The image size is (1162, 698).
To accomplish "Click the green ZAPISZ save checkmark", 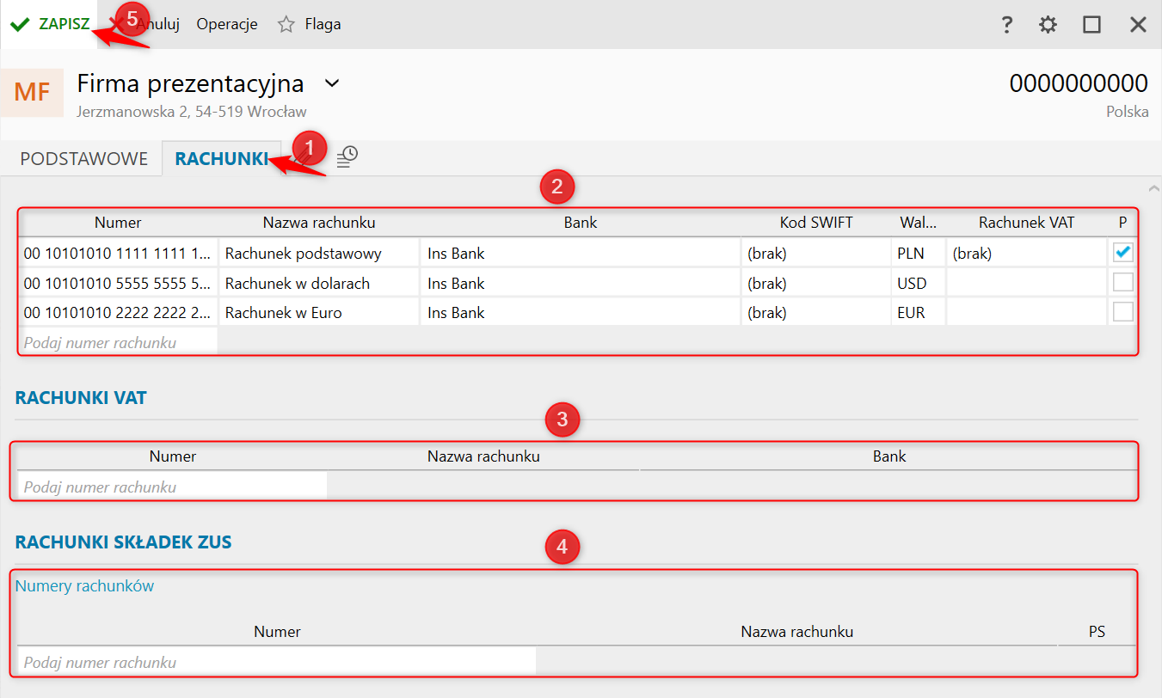I will (21, 24).
